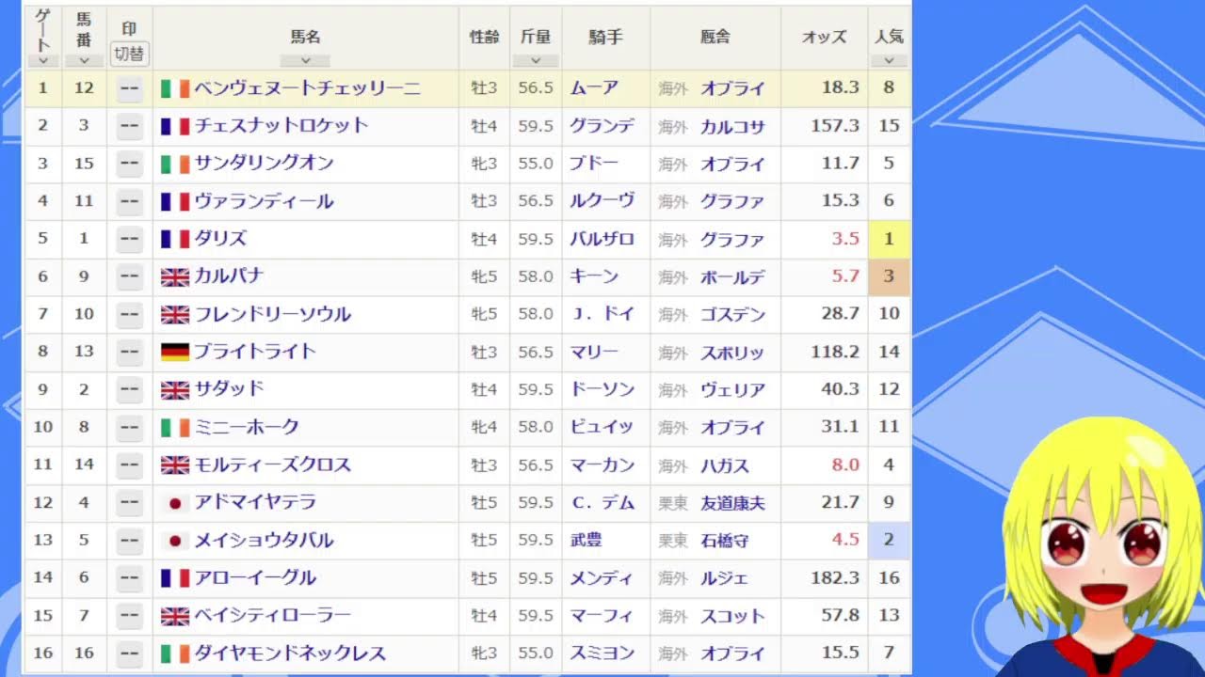Open jockey スミヨン link

click(602, 653)
